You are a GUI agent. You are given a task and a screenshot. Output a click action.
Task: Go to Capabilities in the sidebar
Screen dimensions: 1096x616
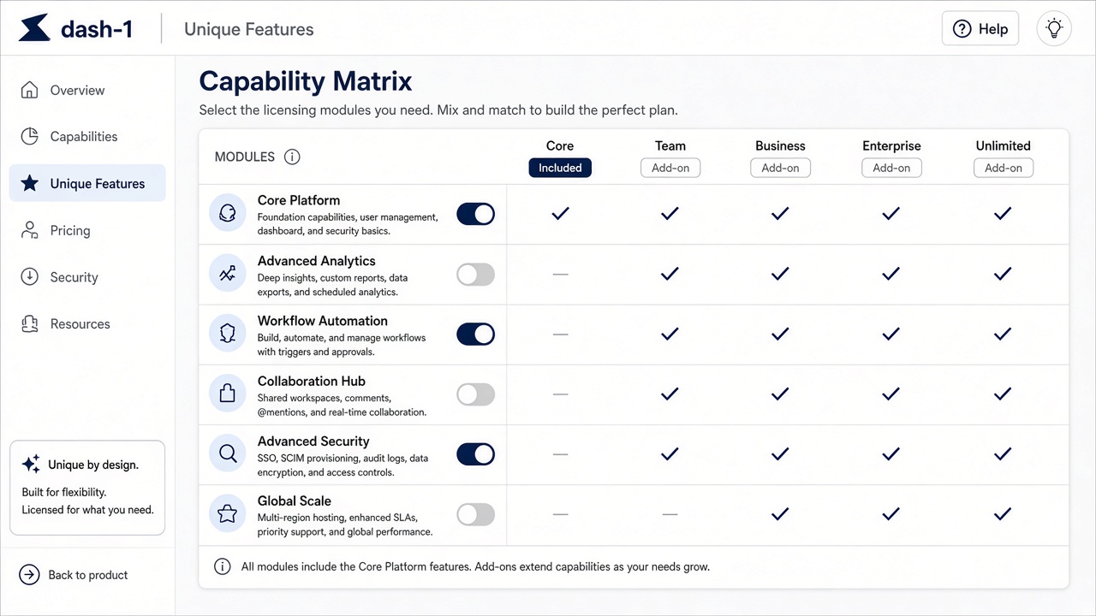[x=87, y=136]
